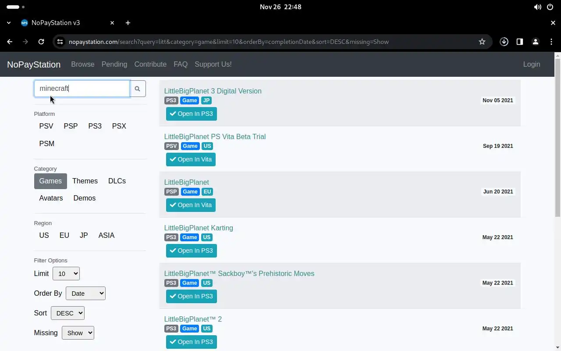The height and width of the screenshot is (351, 561).
Task: Click Open In Vita for PSP LittleBigPlanet
Action: [191, 205]
